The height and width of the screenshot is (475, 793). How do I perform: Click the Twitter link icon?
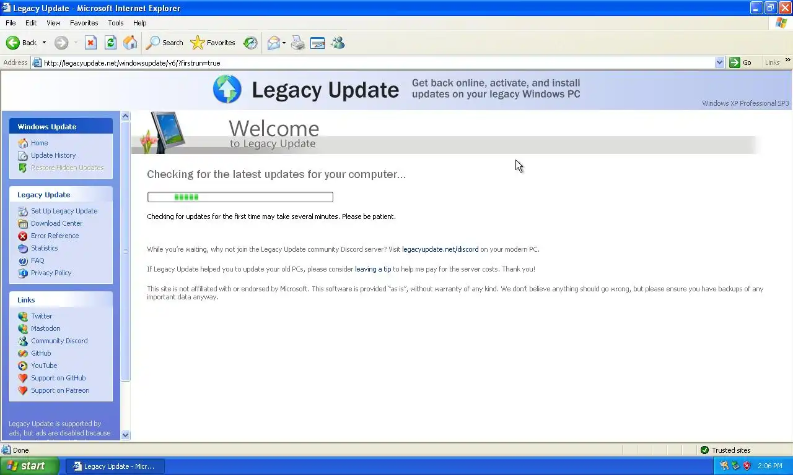[x=23, y=316]
